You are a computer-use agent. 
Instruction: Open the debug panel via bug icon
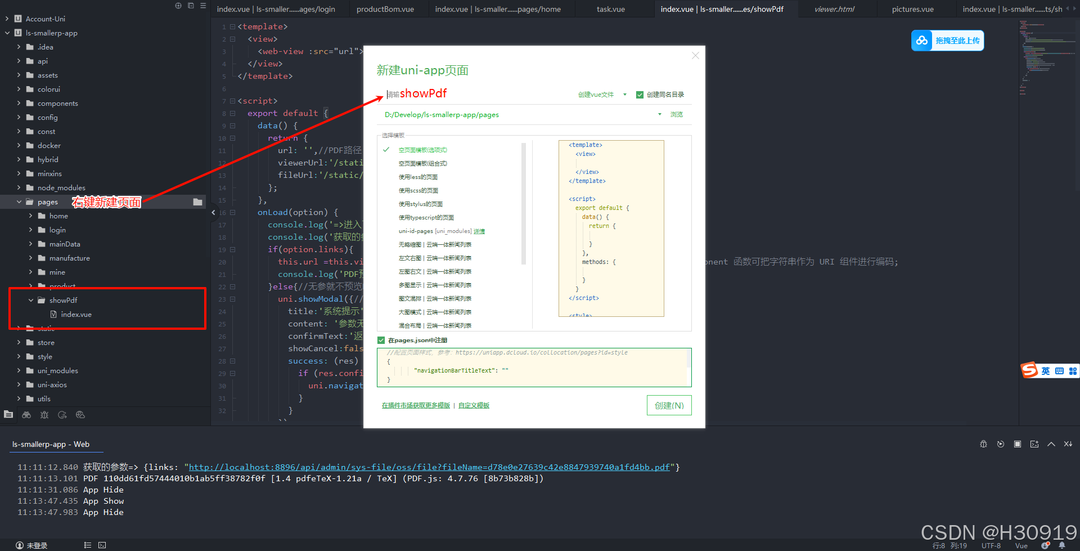click(x=44, y=415)
